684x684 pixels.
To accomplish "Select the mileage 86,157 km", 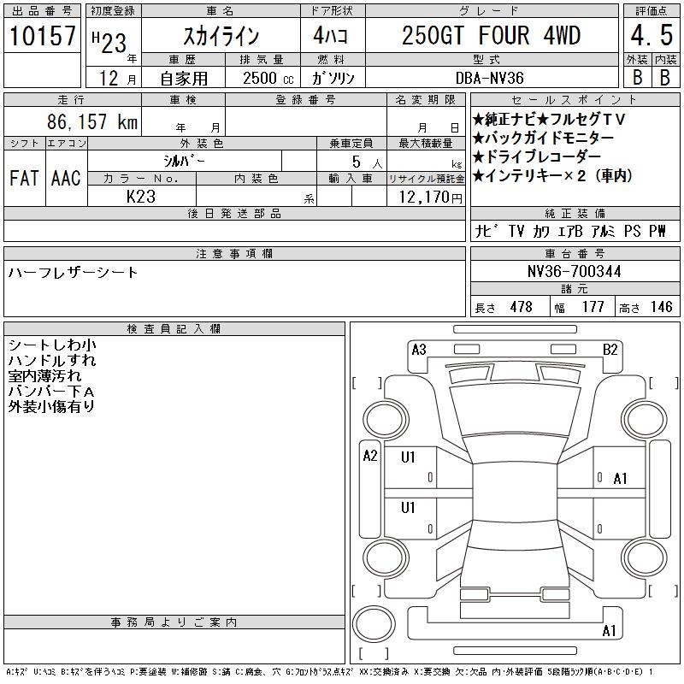I will [x=92, y=121].
